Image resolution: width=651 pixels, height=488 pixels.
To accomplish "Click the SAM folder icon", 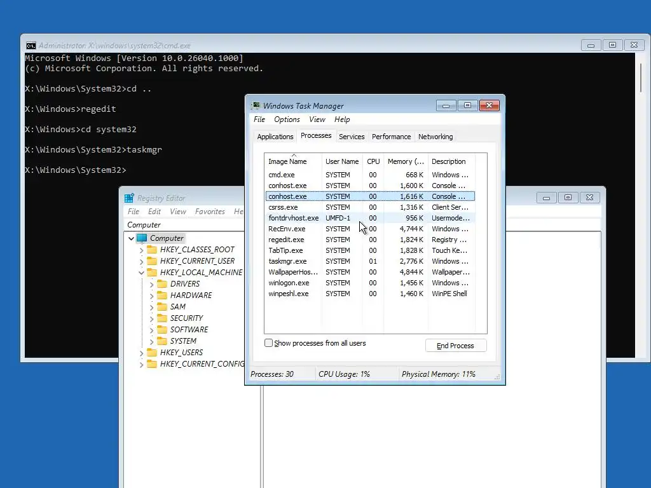I will [162, 307].
